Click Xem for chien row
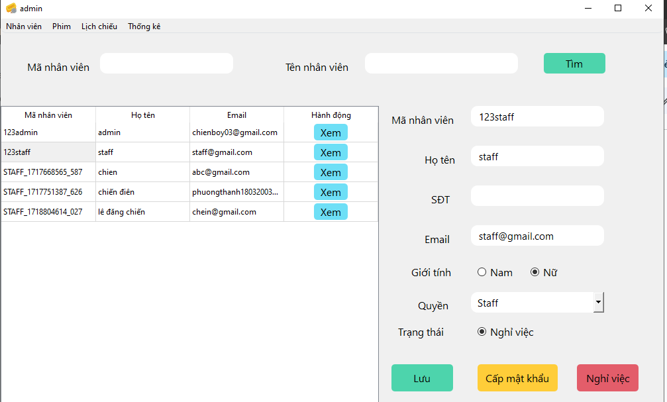The image size is (667, 402). [x=331, y=172]
